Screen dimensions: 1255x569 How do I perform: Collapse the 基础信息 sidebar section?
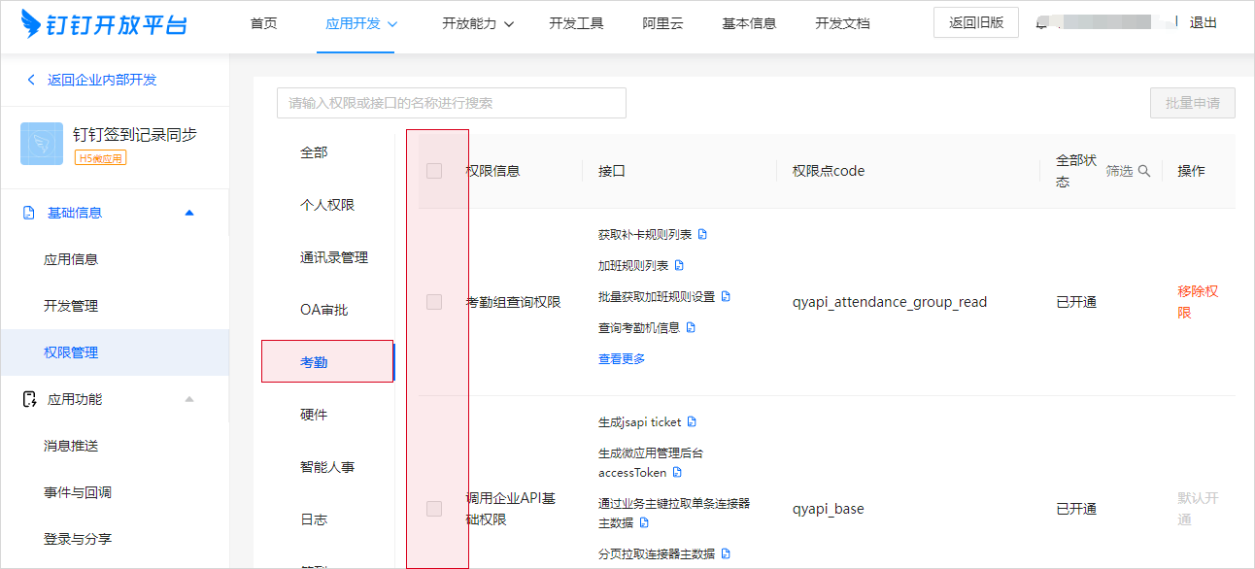click(x=189, y=213)
